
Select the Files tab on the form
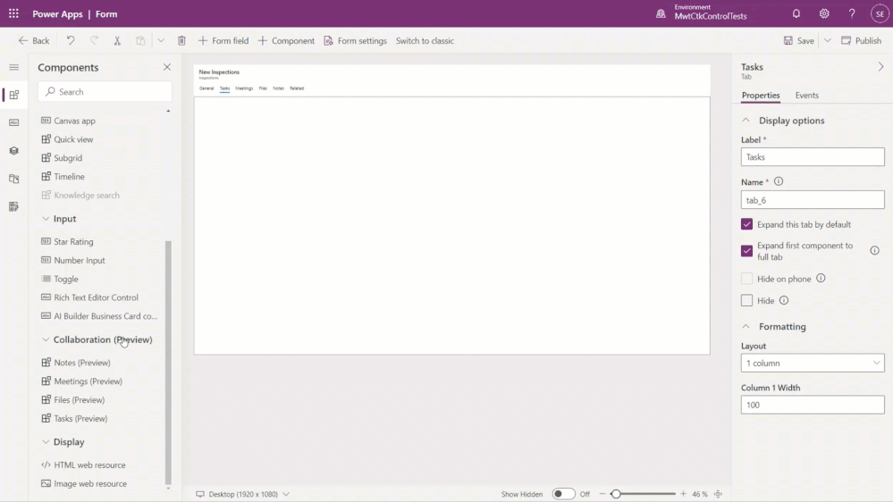click(263, 88)
